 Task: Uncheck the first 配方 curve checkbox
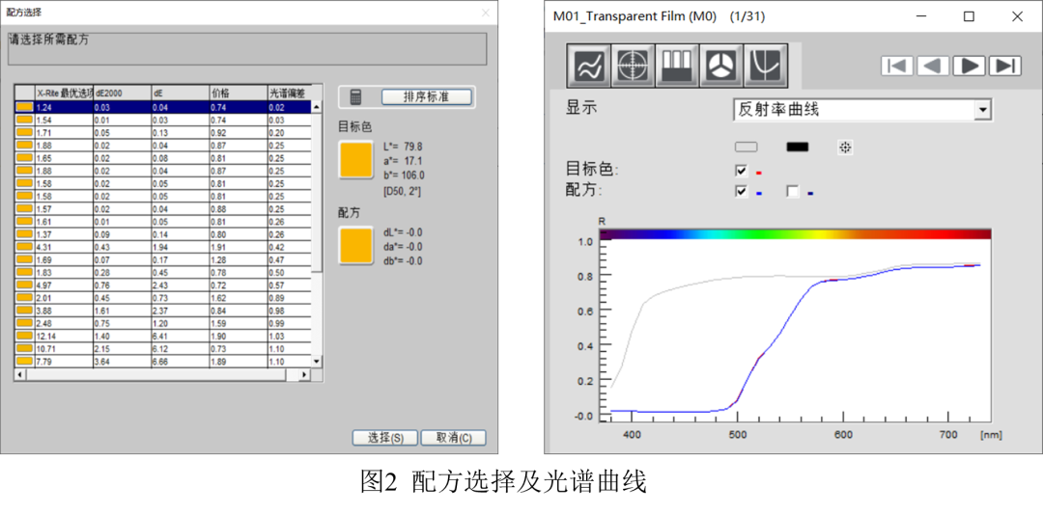point(741,191)
